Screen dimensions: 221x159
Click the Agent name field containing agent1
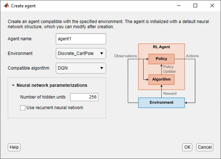pyautogui.click(x=81, y=39)
